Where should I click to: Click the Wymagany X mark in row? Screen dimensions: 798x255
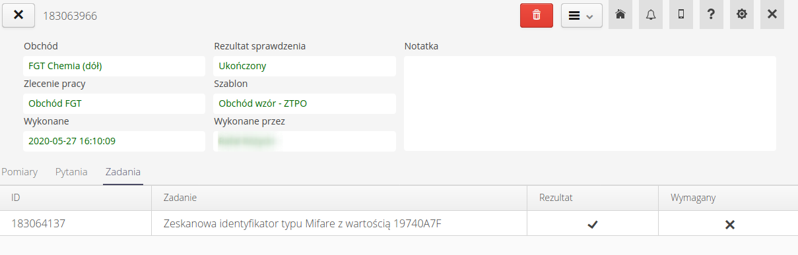click(x=729, y=225)
